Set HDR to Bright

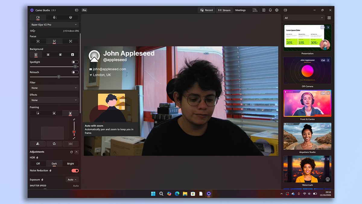(71, 164)
